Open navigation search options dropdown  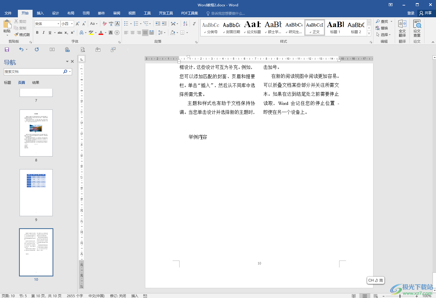coord(70,71)
